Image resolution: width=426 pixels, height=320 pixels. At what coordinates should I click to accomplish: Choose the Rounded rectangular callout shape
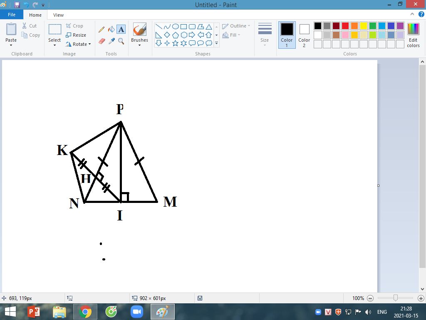pyautogui.click(x=192, y=43)
